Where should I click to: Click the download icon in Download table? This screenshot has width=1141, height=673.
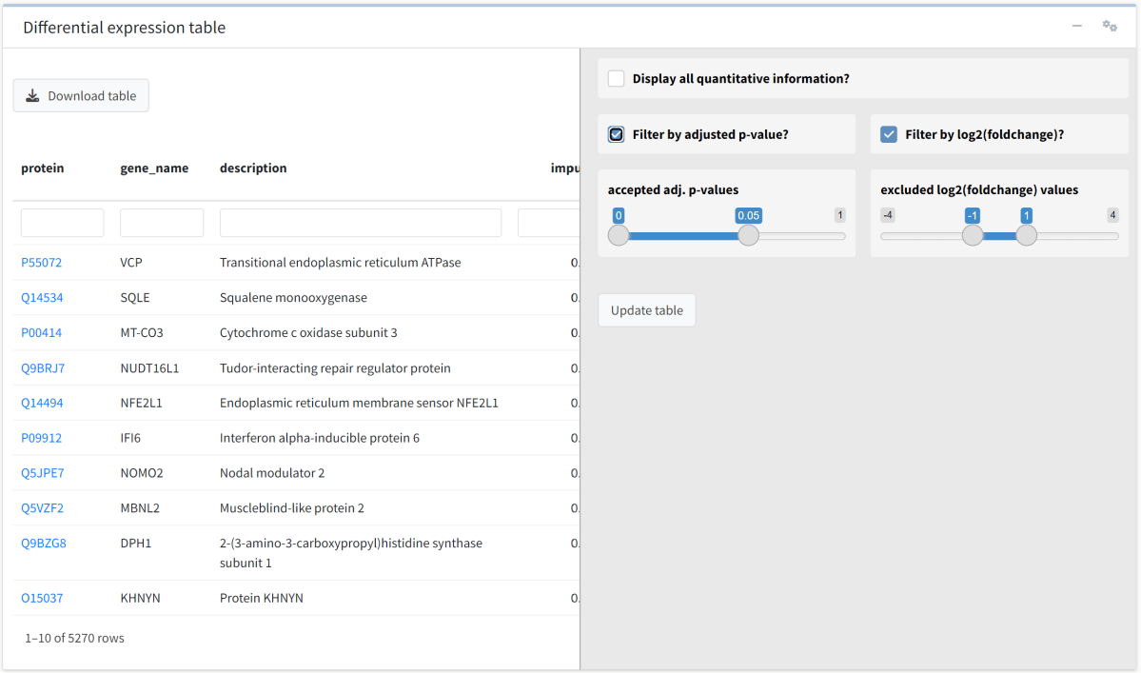pos(32,96)
